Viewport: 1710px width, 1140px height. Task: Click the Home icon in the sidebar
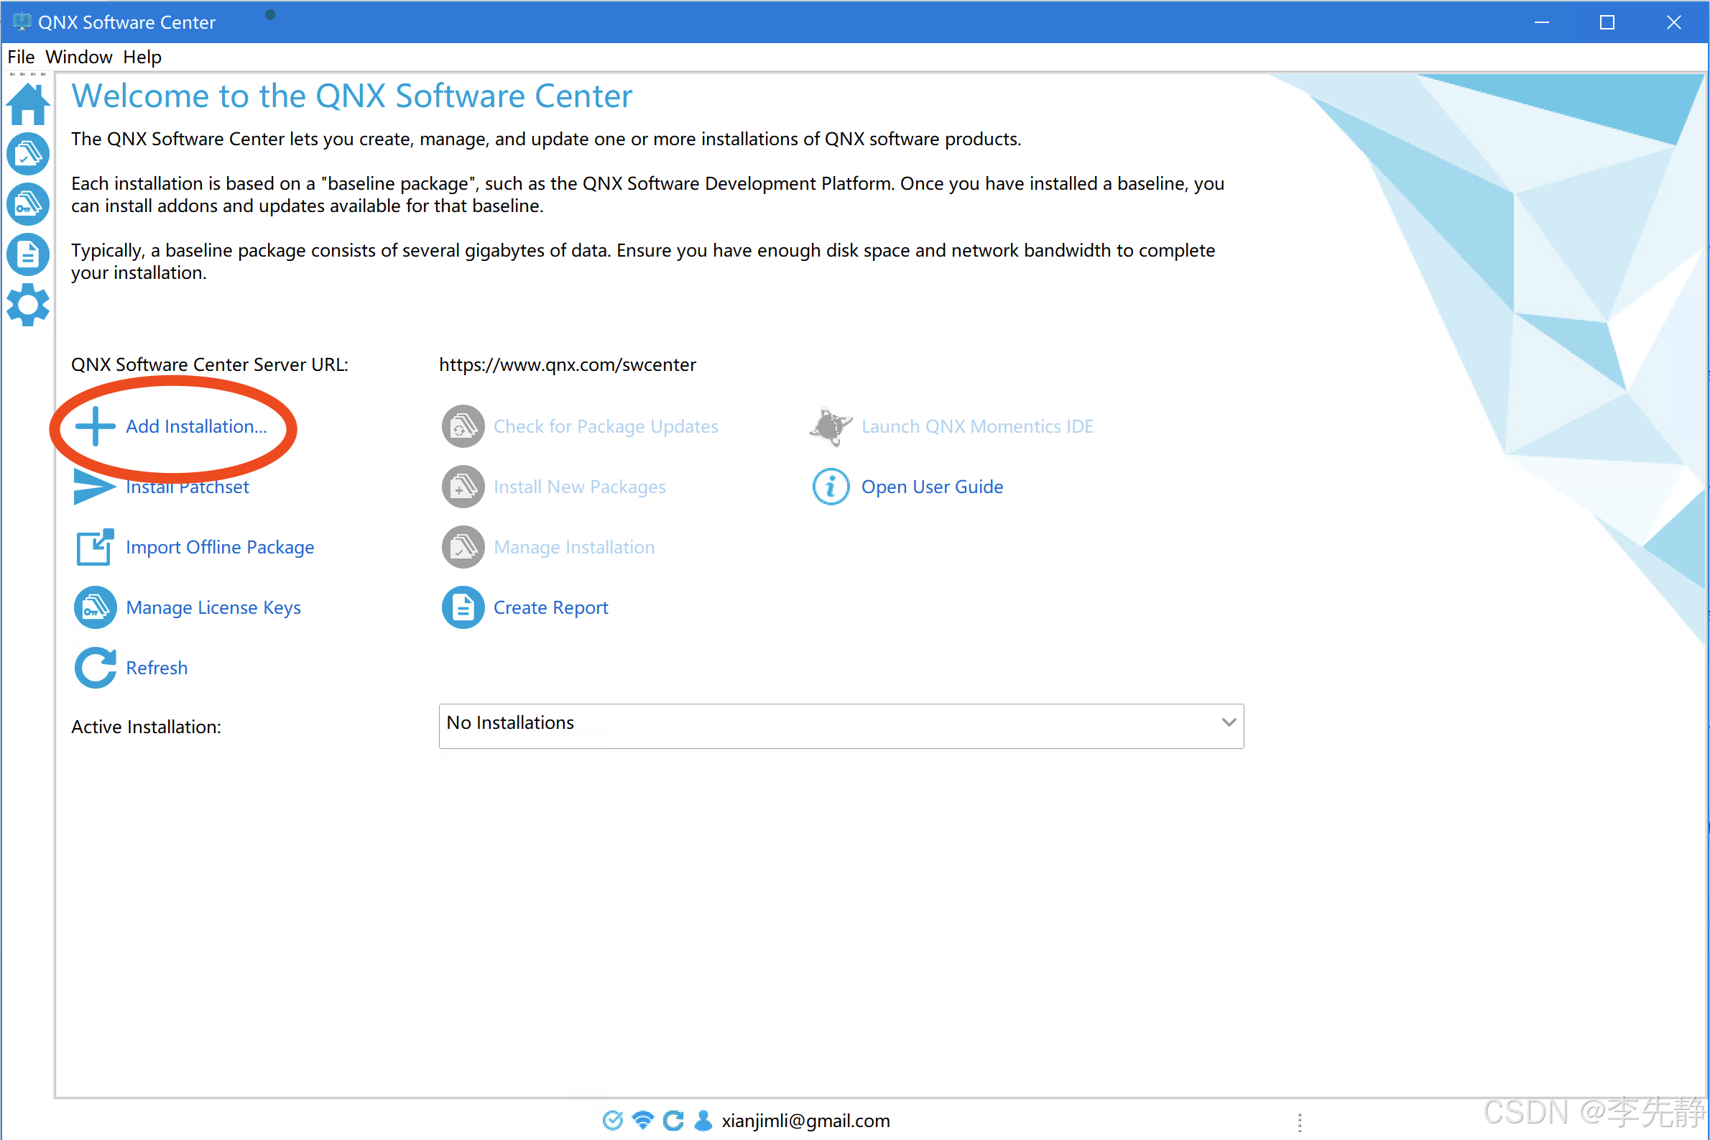[27, 104]
